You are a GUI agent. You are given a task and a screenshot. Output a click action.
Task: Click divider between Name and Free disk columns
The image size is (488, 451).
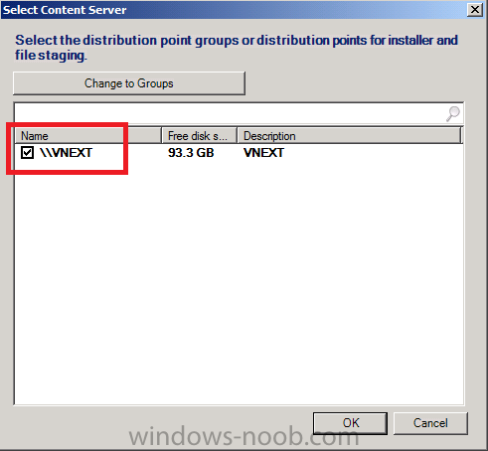pyautogui.click(x=162, y=136)
